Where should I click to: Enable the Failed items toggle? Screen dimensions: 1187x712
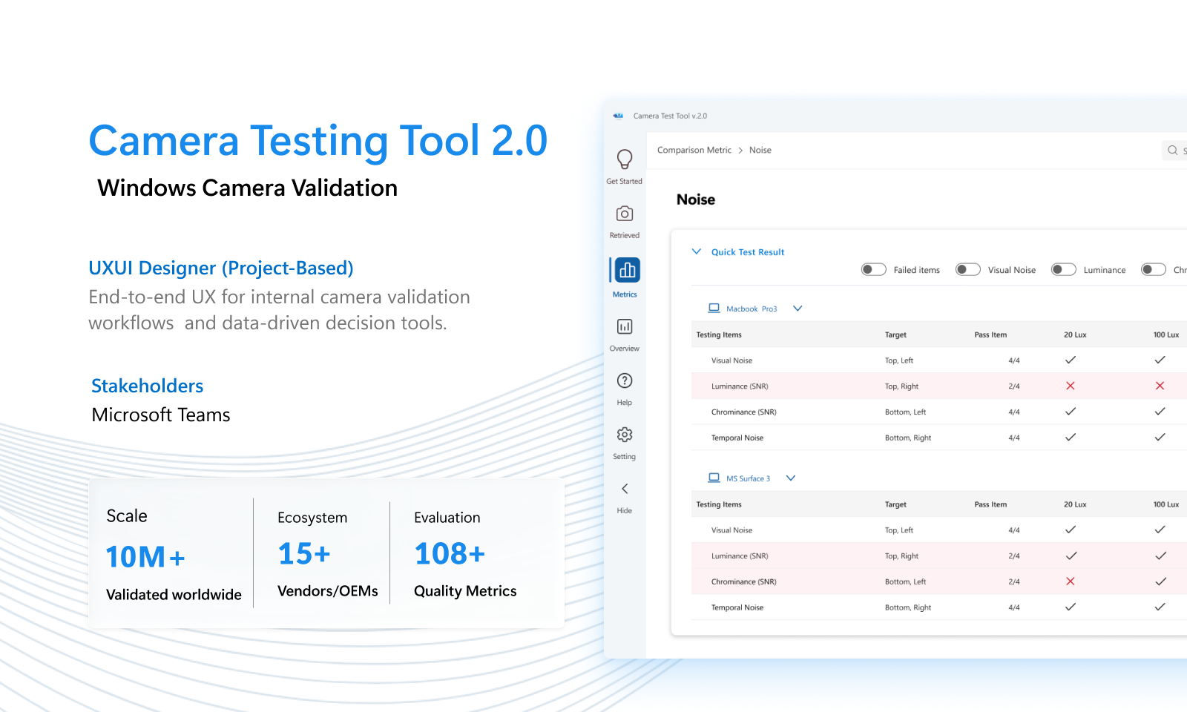point(873,269)
